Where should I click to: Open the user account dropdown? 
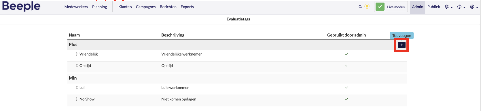click(x=474, y=7)
